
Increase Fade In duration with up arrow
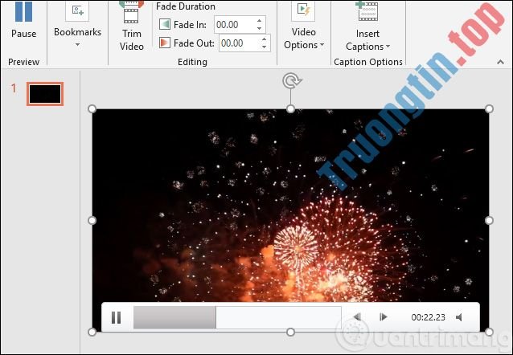pyautogui.click(x=260, y=21)
